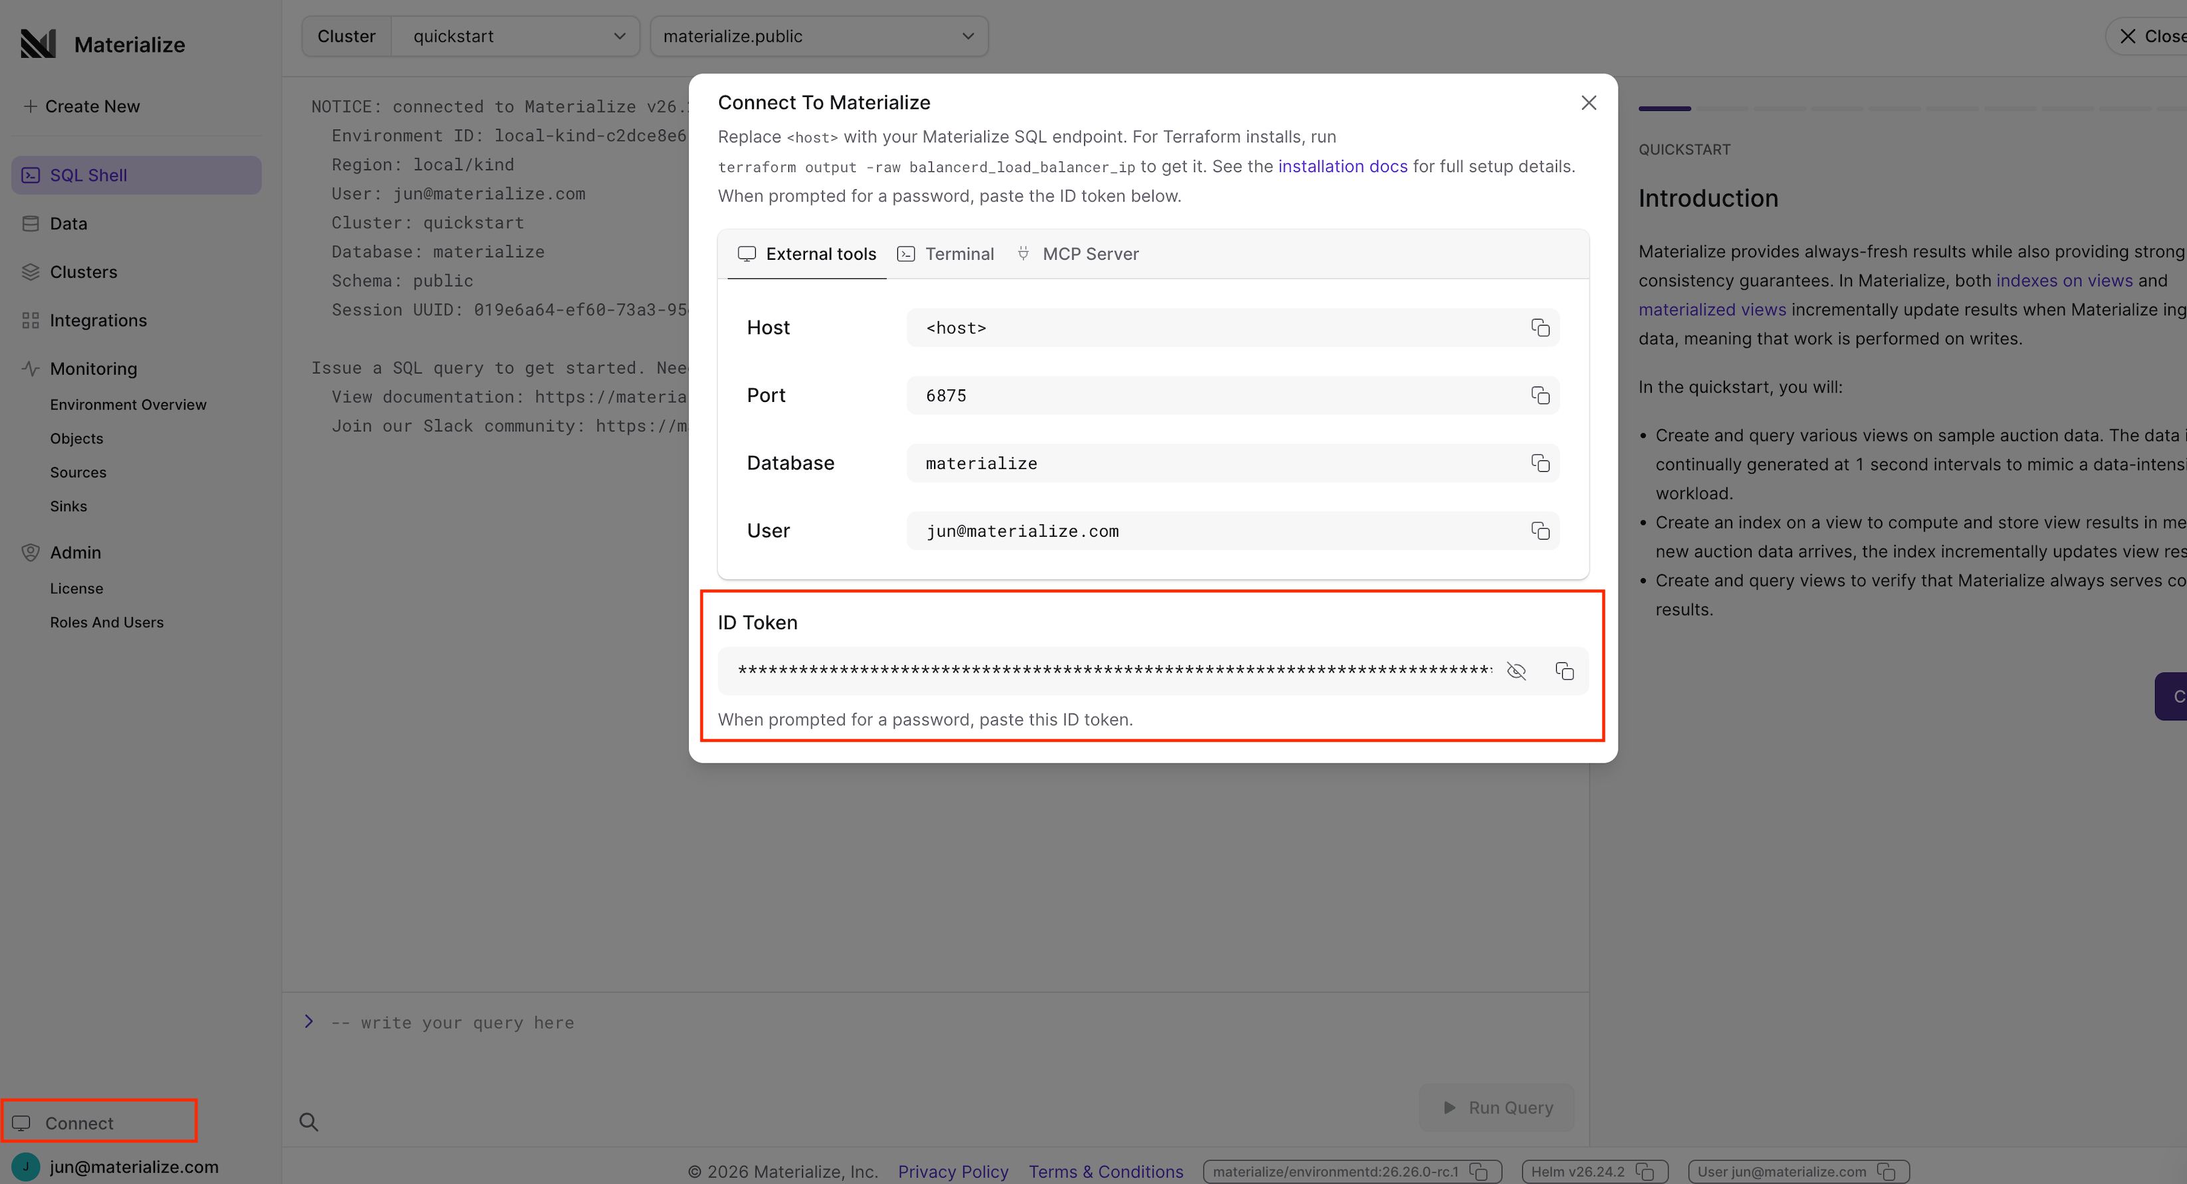Open the Clusters section
The image size is (2187, 1184).
pos(136,272)
